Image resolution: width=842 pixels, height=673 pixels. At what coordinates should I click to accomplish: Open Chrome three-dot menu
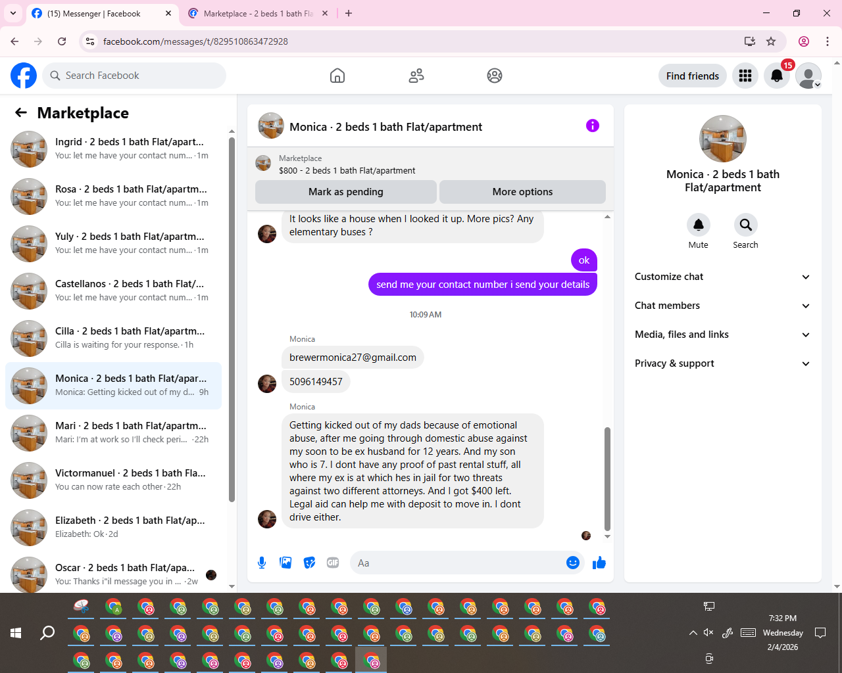[828, 41]
